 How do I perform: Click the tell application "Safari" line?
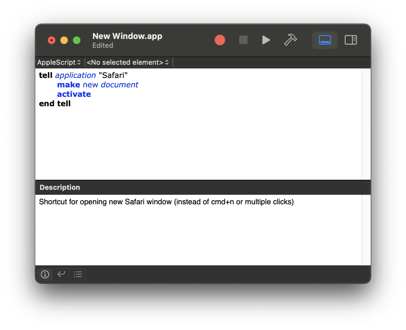coord(83,75)
